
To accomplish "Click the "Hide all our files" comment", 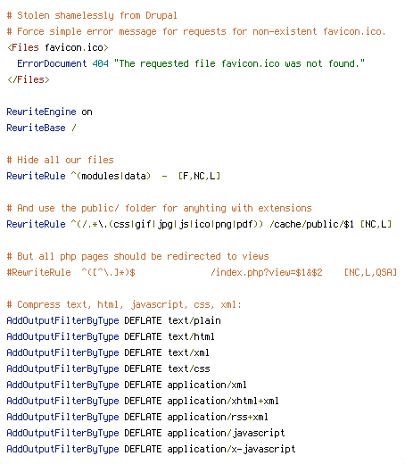I will pyautogui.click(x=60, y=160).
